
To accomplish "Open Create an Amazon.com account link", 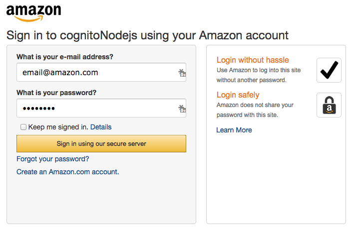I will (67, 172).
